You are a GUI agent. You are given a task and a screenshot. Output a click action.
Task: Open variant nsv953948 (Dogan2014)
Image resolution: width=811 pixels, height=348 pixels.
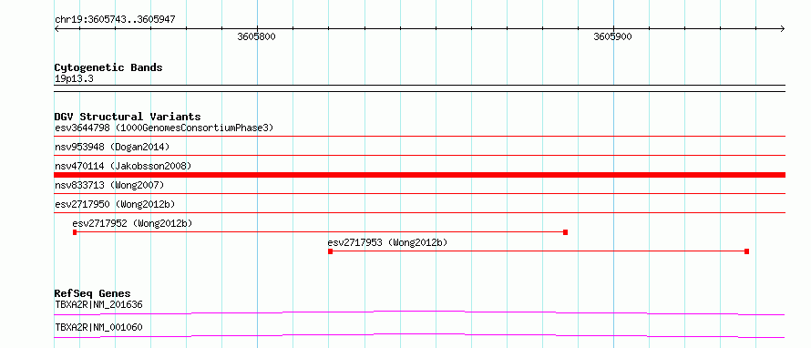pyautogui.click(x=112, y=147)
